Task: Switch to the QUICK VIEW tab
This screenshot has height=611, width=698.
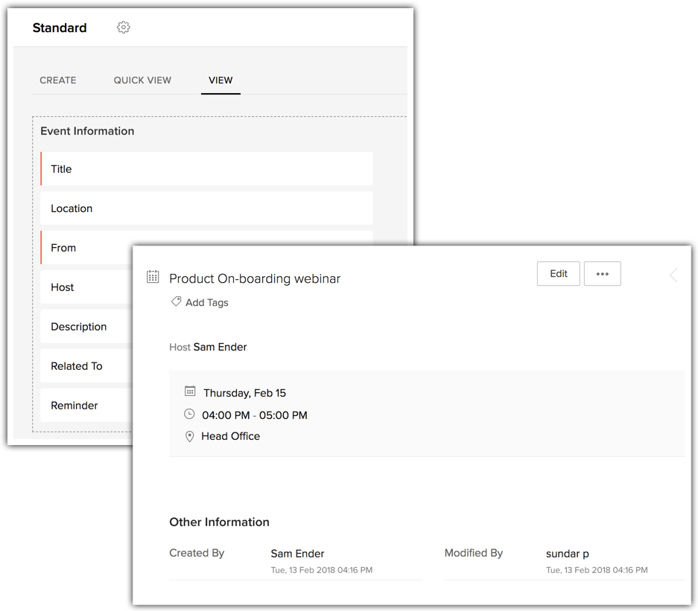Action: tap(142, 80)
